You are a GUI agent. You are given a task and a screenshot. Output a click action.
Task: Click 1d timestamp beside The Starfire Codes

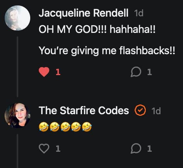tap(156, 111)
